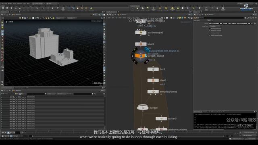
Task: Open the network editor Add menu
Action: point(109,18)
